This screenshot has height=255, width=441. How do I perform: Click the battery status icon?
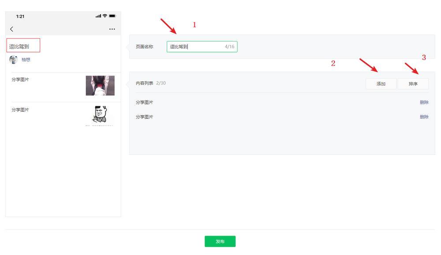pyautogui.click(x=112, y=16)
